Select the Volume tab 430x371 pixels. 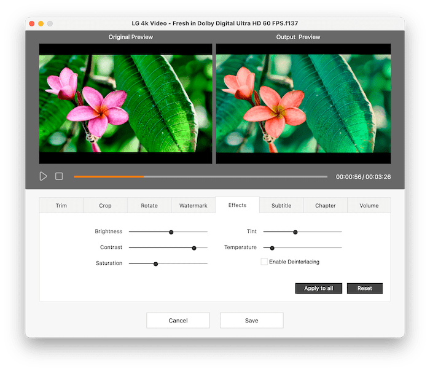pyautogui.click(x=369, y=205)
